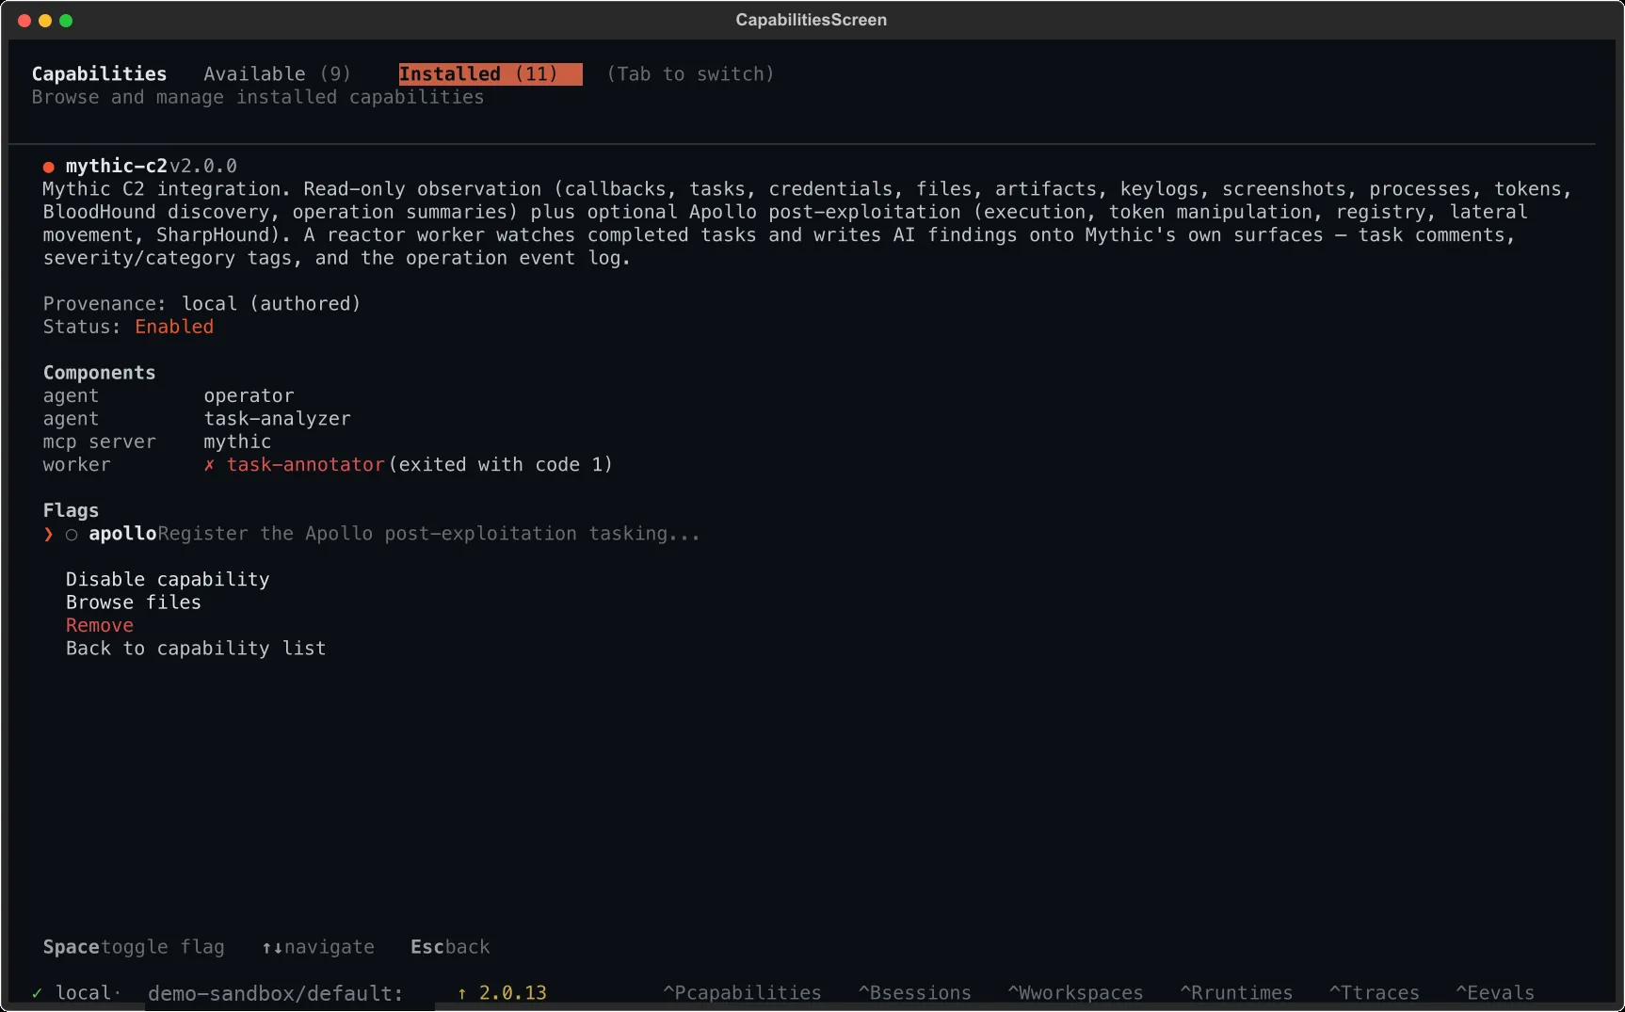Choose Disable capability

(168, 579)
